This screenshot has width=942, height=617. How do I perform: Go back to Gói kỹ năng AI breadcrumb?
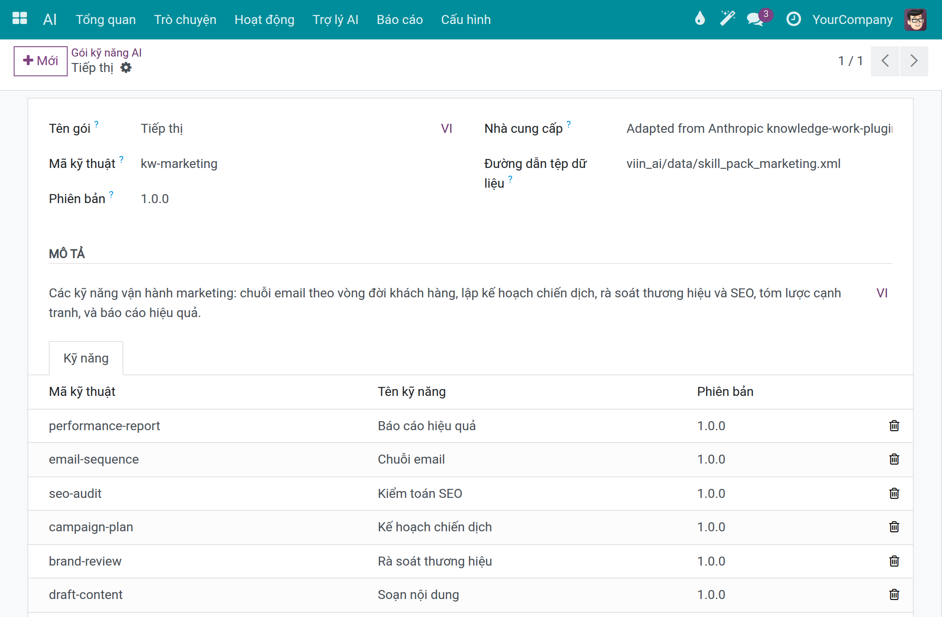[x=106, y=53]
